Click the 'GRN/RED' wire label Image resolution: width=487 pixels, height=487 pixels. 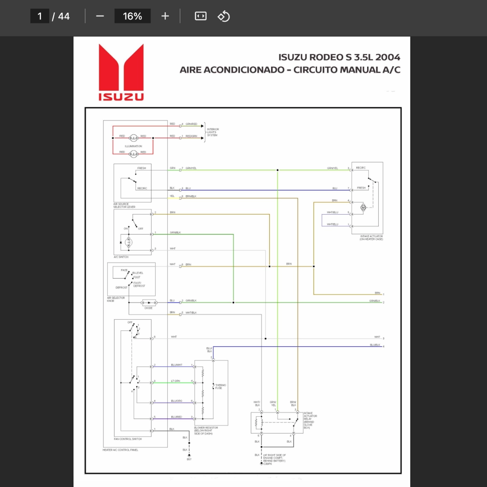191,124
